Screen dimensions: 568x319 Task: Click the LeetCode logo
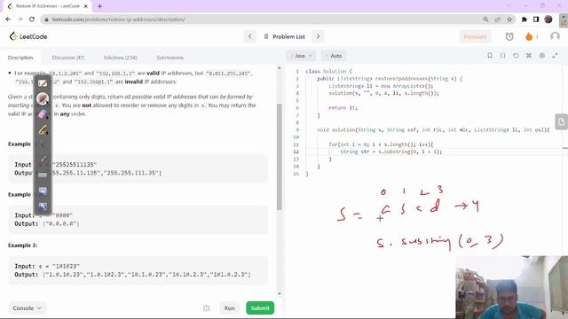28,36
